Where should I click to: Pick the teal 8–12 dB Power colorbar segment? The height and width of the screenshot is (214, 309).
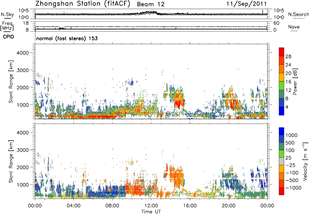click(x=282, y=94)
